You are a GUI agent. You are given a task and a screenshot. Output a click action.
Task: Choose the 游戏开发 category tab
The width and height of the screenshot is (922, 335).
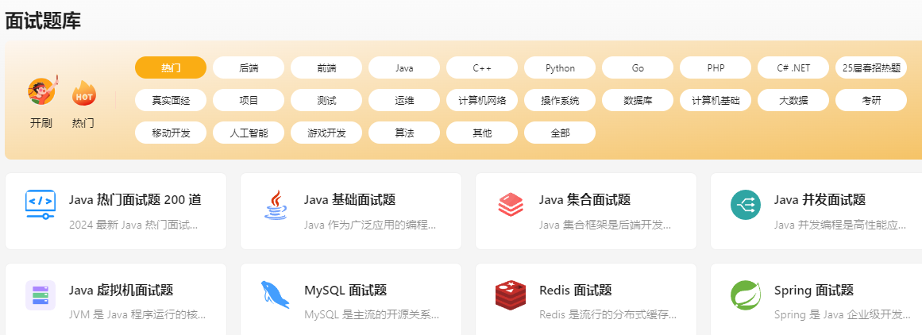(x=326, y=133)
